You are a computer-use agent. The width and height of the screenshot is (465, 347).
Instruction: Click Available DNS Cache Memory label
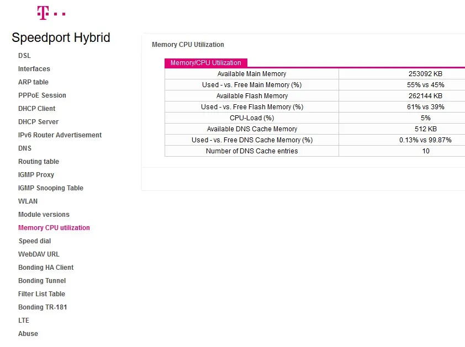(252, 129)
